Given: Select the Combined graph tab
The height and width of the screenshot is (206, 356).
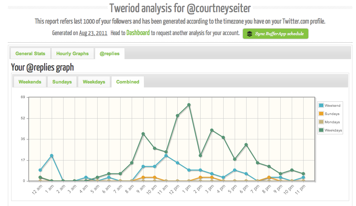Looking at the screenshot, I should [128, 82].
